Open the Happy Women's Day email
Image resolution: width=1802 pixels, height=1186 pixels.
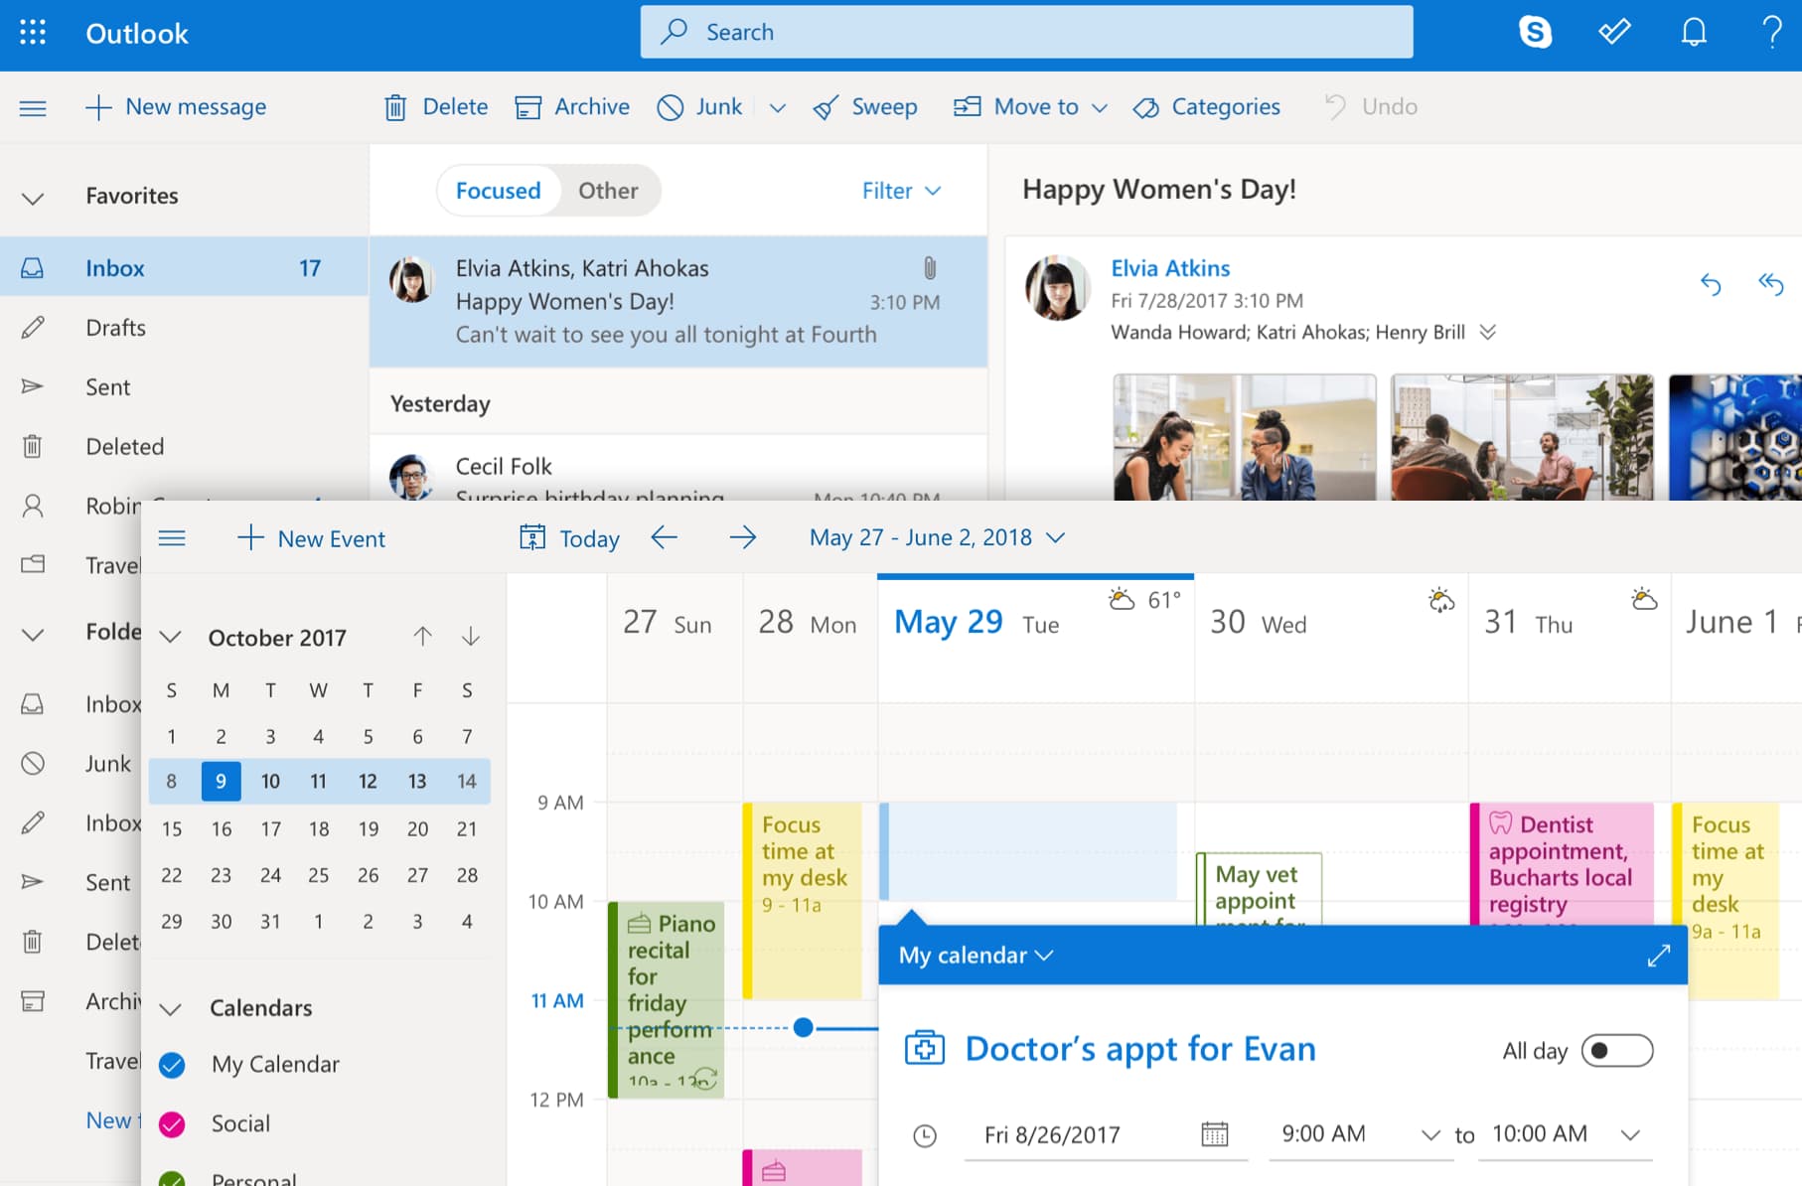(678, 302)
